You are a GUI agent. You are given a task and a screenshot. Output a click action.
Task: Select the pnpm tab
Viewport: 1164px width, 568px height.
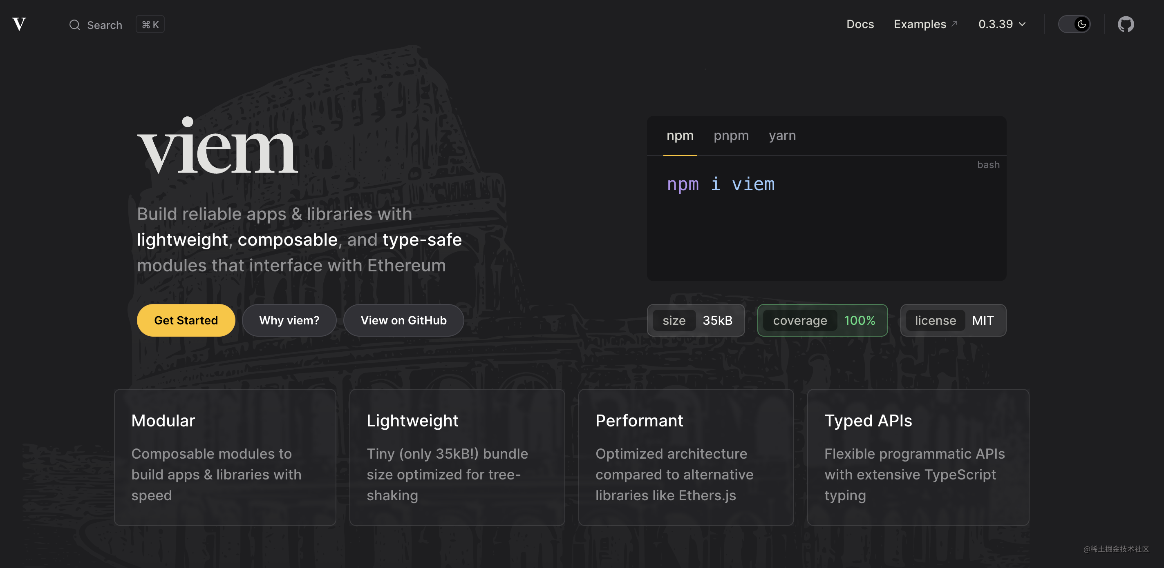pos(731,135)
